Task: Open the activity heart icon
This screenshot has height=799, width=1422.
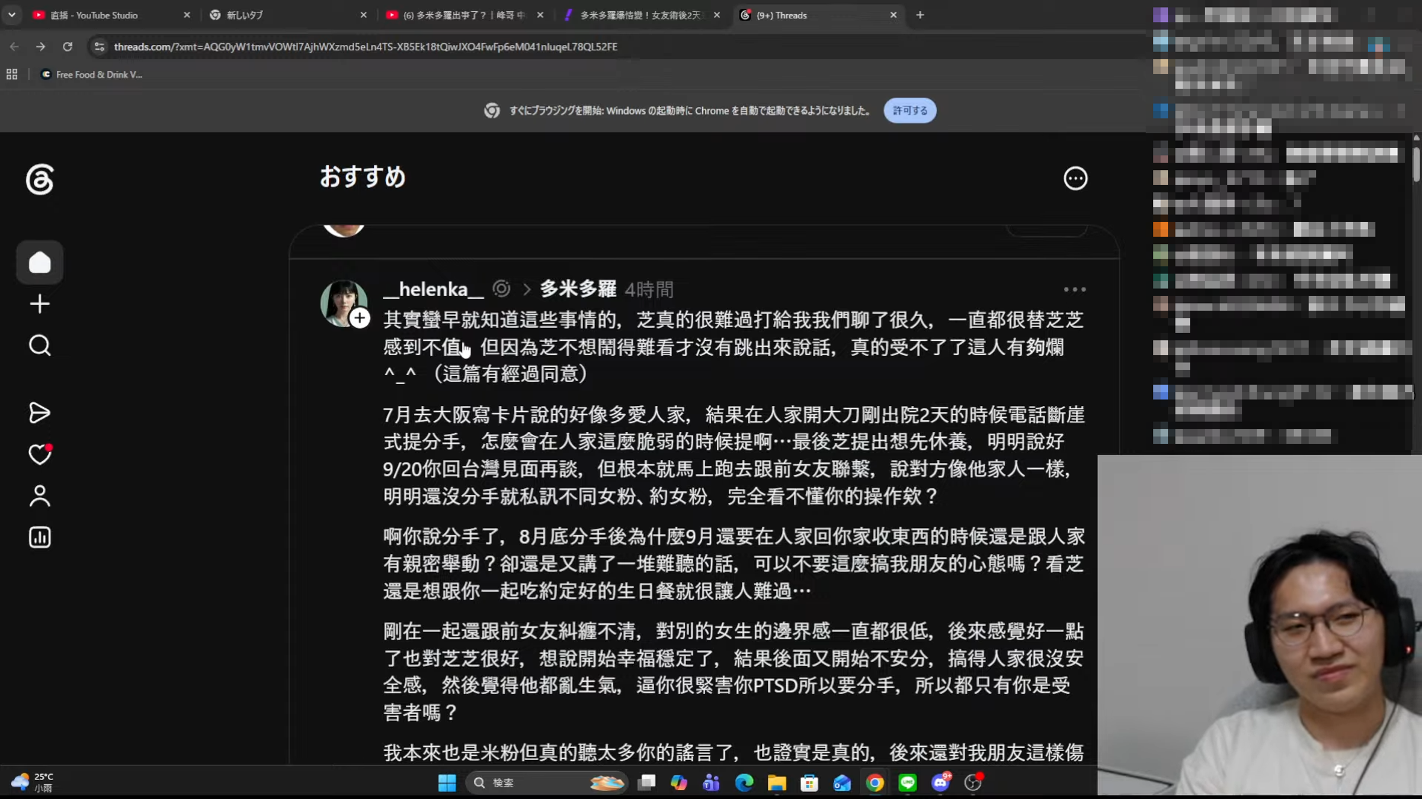Action: pyautogui.click(x=40, y=454)
